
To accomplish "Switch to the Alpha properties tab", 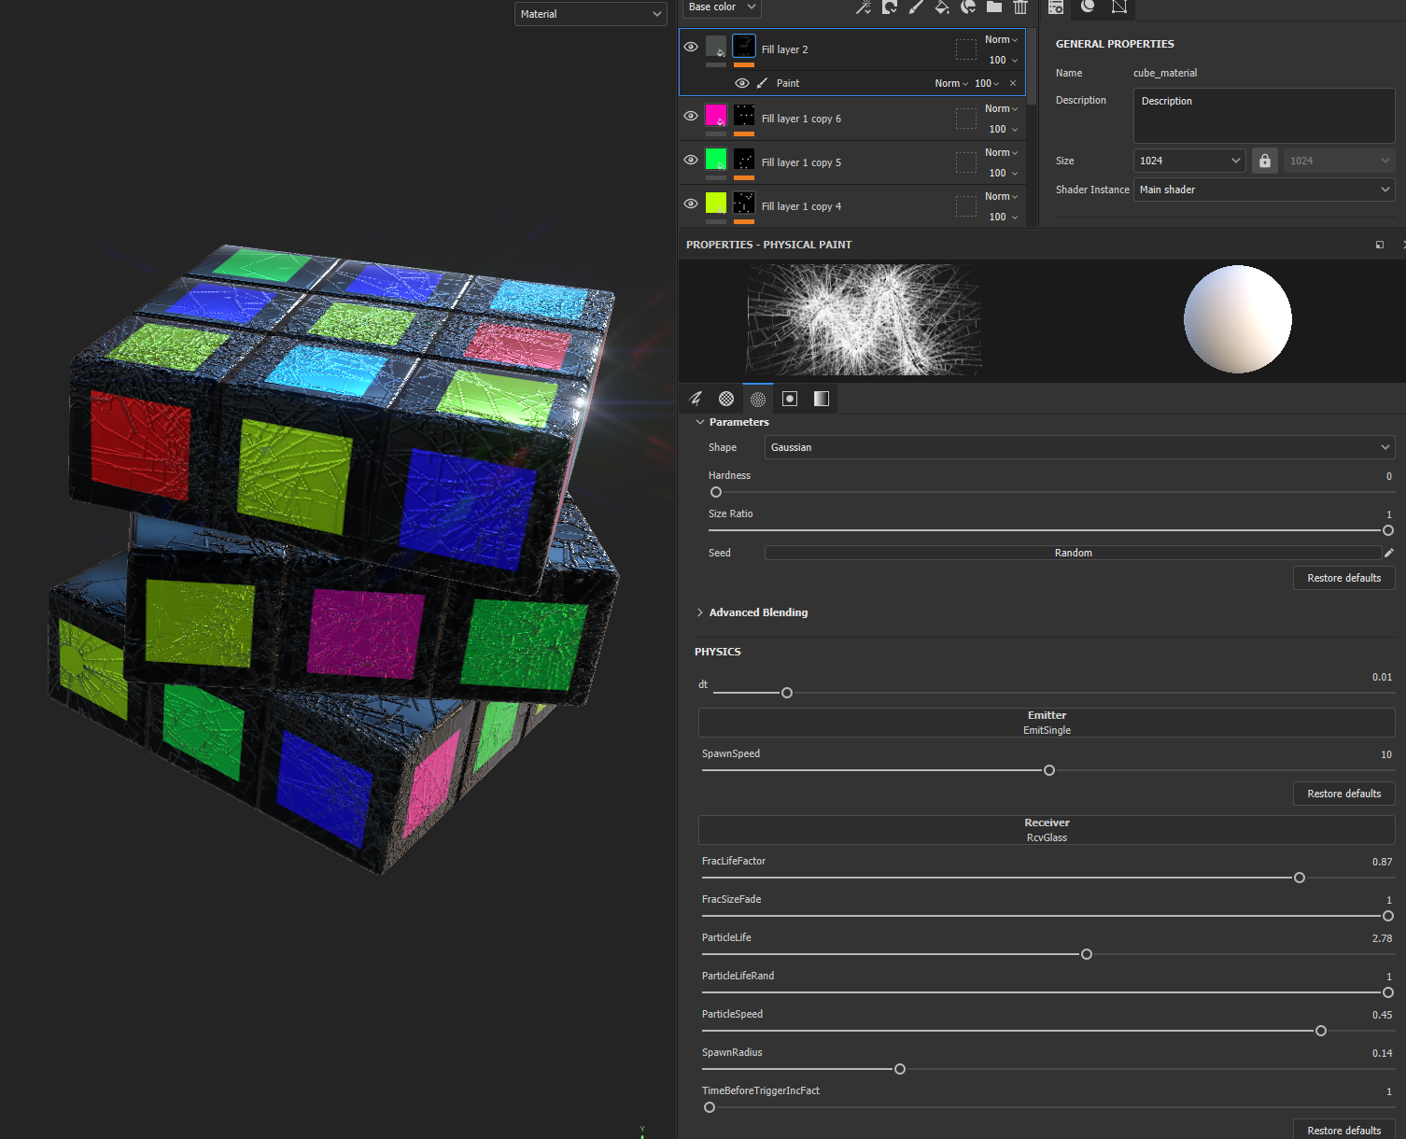I will (726, 399).
